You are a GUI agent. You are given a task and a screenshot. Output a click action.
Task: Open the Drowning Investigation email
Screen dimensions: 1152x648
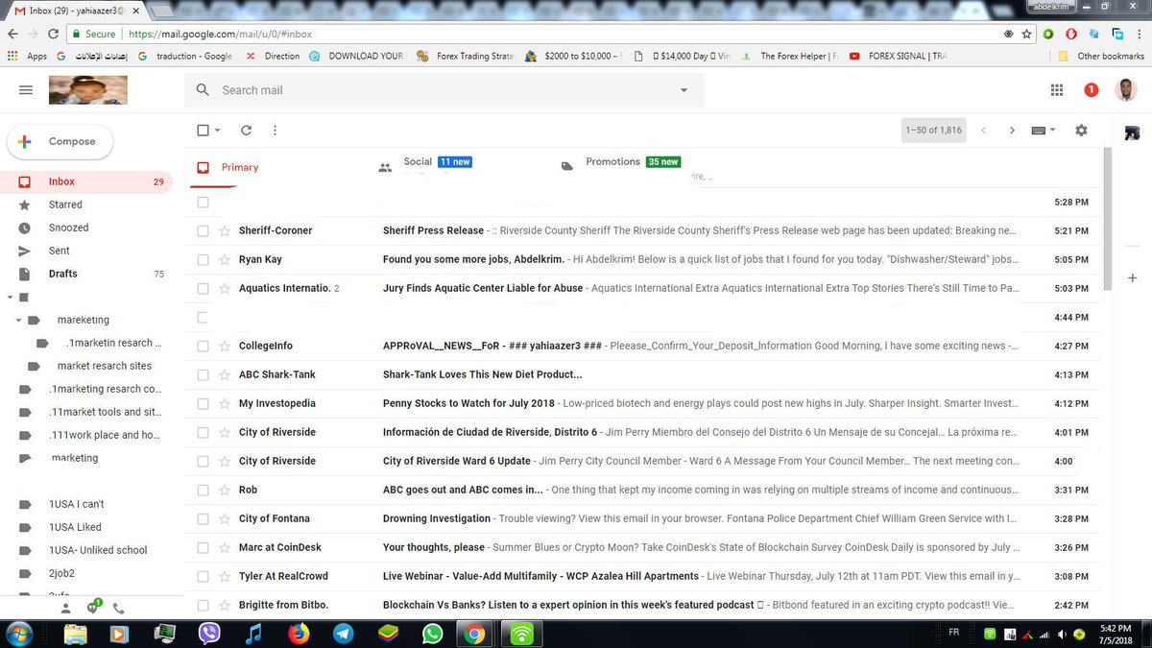[437, 518]
